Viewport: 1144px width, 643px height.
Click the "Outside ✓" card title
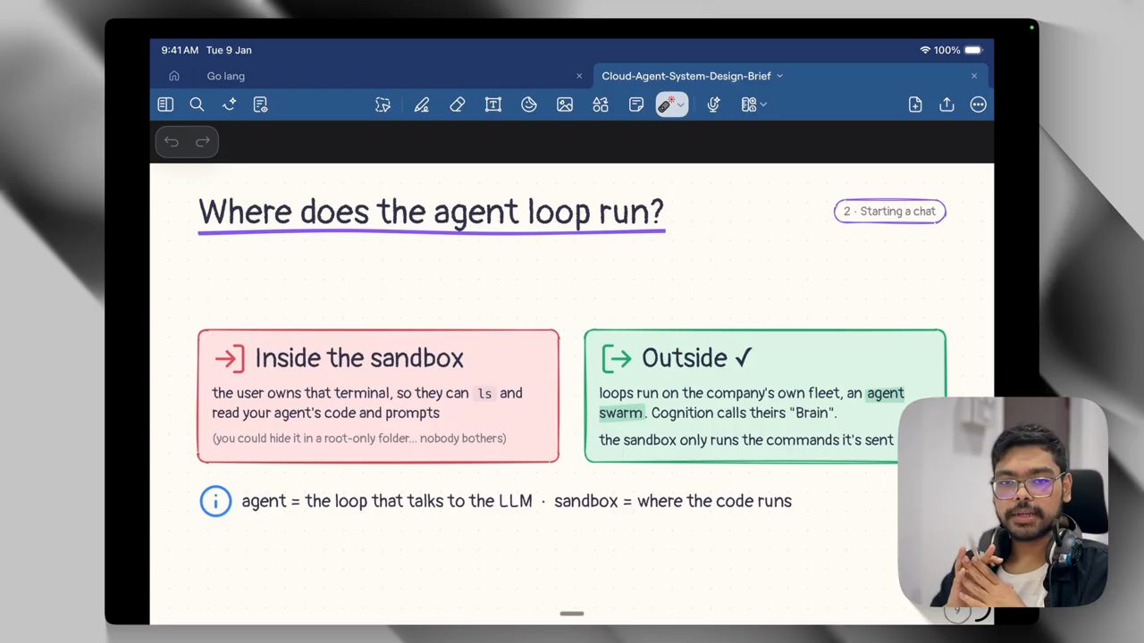(697, 358)
